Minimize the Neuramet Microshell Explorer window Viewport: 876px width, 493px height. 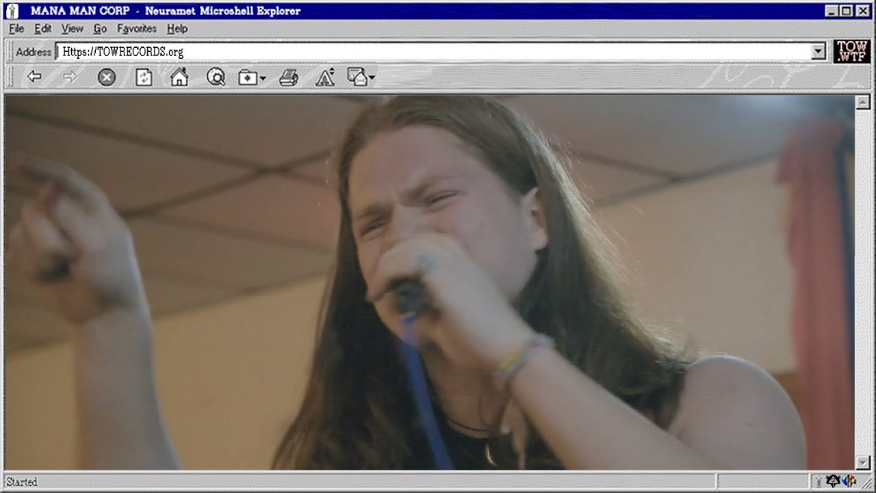832,11
